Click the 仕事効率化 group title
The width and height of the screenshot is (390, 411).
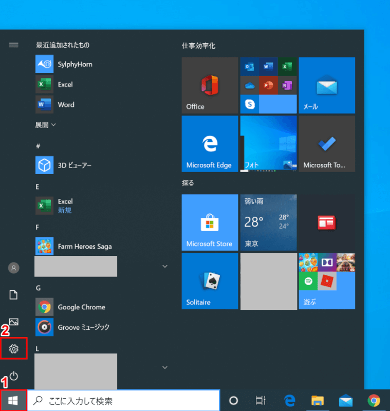click(198, 46)
